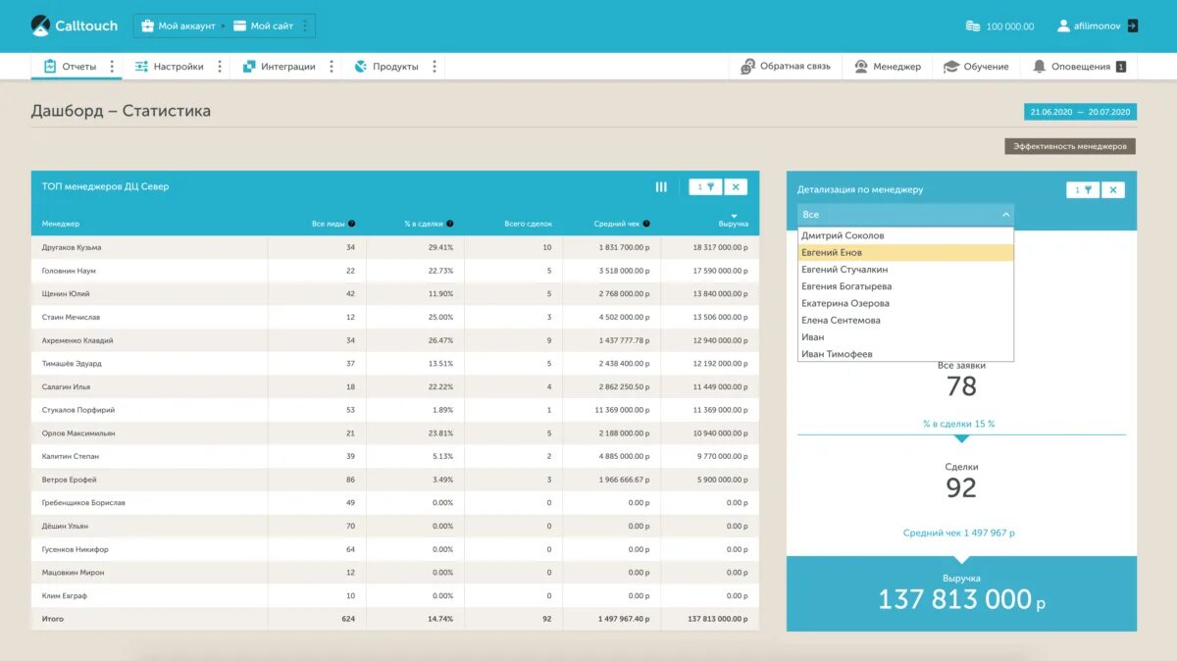Image resolution: width=1177 pixels, height=661 pixels.
Task: Click the Средний чек 1 497 967 р link
Action: (960, 533)
